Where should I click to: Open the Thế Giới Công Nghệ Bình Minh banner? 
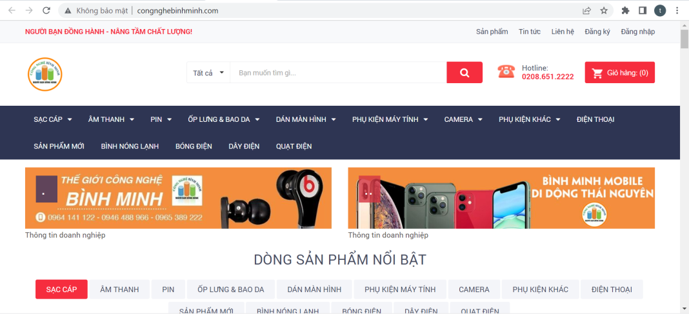pos(179,198)
